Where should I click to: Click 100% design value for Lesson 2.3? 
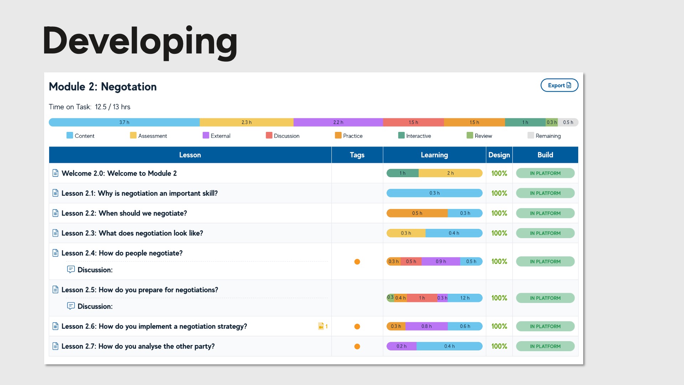499,233
